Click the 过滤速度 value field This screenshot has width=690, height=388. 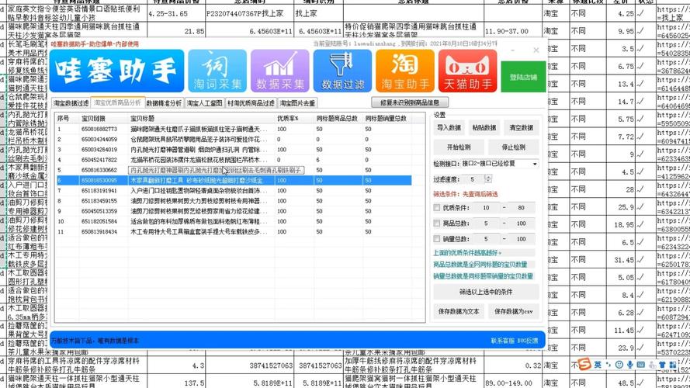pyautogui.click(x=473, y=179)
